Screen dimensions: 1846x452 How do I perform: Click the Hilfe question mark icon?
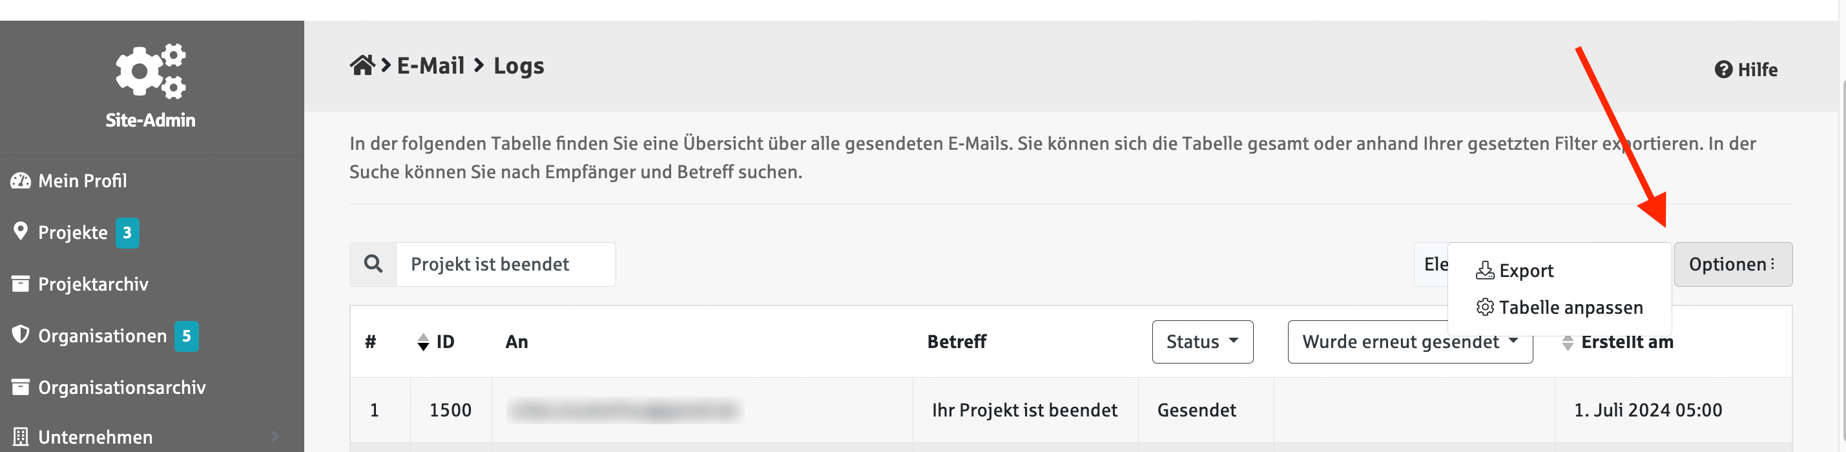tap(1723, 70)
